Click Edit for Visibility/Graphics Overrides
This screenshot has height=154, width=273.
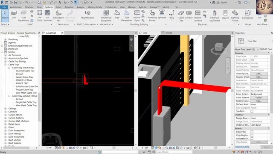[x=259, y=74]
